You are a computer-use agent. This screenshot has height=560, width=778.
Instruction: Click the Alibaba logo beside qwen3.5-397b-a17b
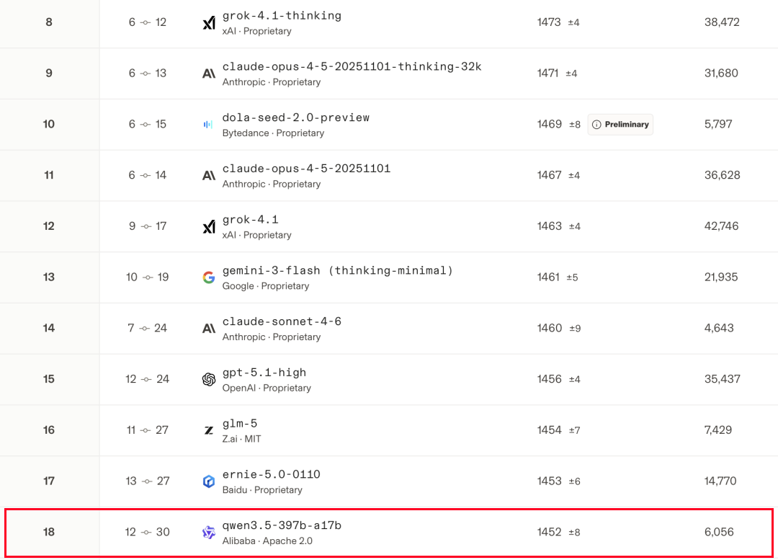coord(209,533)
